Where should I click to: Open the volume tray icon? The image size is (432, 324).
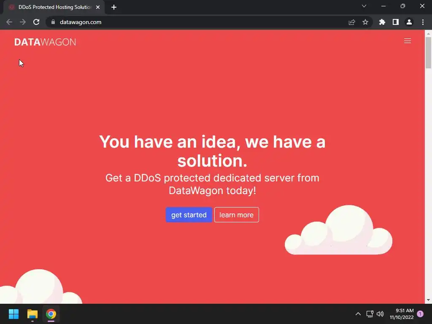pyautogui.click(x=380, y=314)
